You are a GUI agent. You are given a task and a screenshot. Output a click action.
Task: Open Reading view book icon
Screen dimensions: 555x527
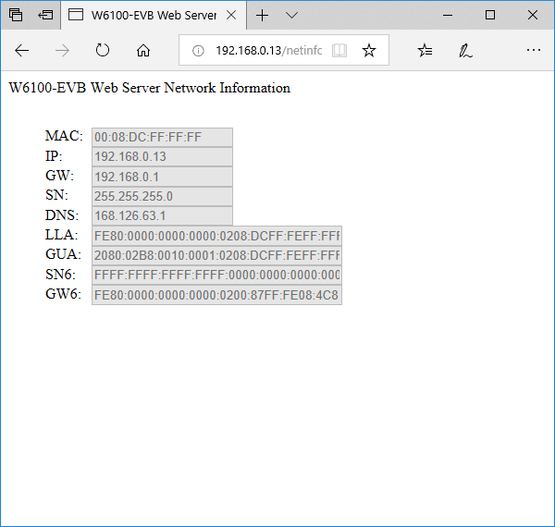click(x=339, y=51)
